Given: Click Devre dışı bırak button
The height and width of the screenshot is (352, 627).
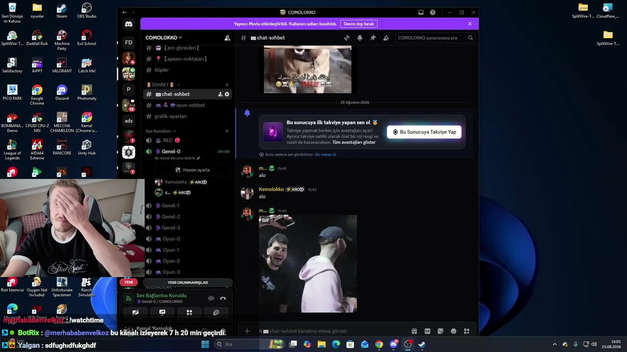Looking at the screenshot, I should tap(359, 24).
